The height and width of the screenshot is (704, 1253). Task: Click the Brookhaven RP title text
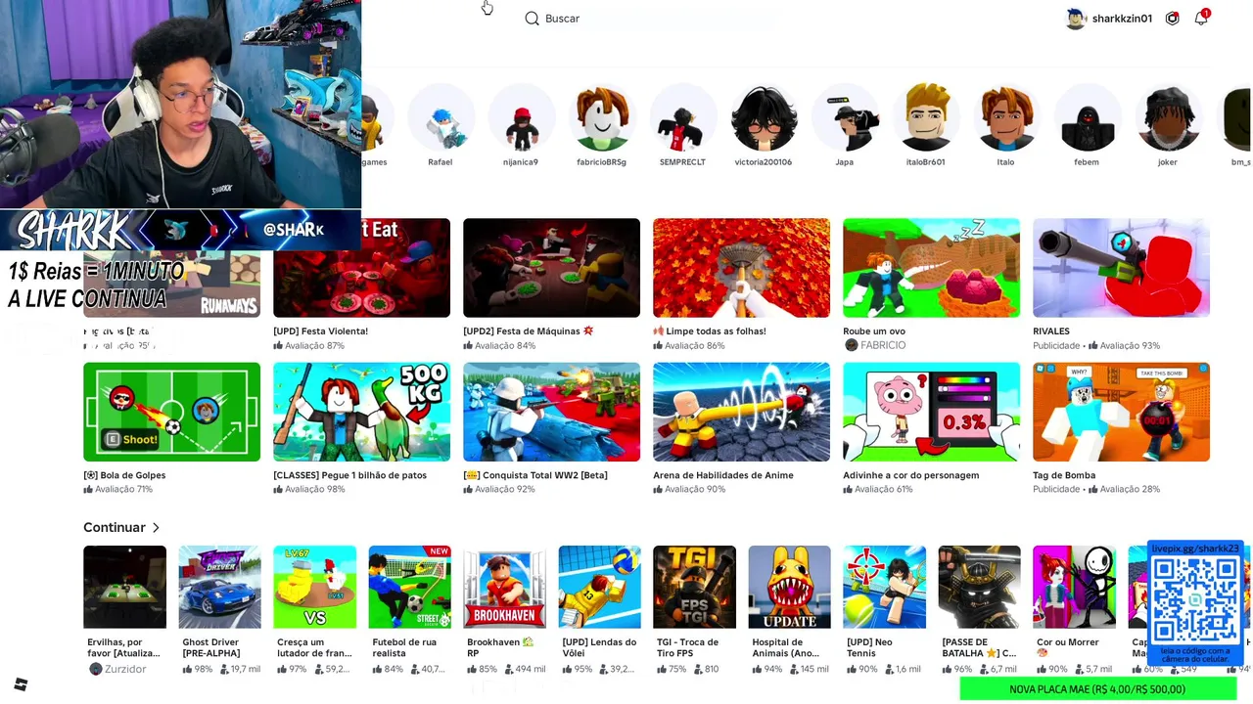[500, 647]
